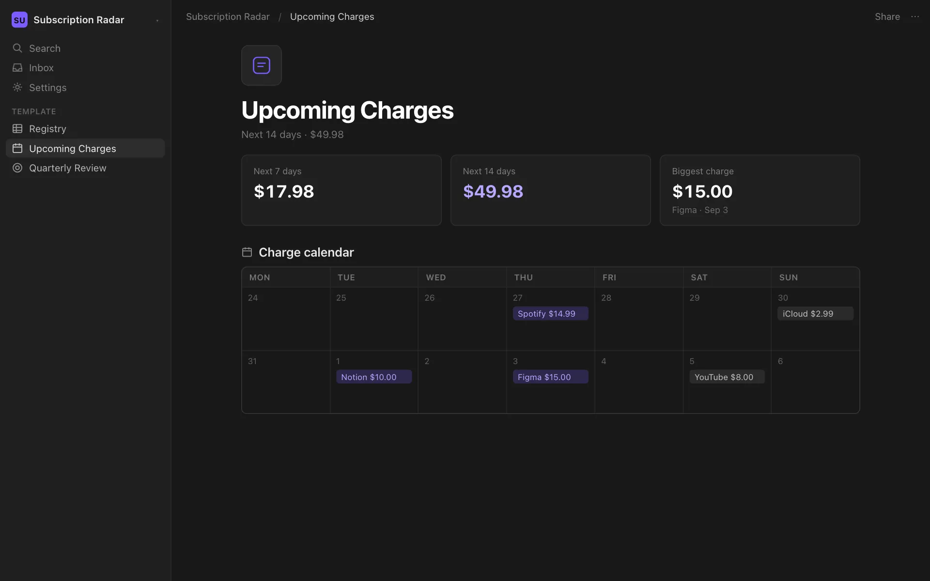Click the large page icon above title
The width and height of the screenshot is (930, 581).
262,65
